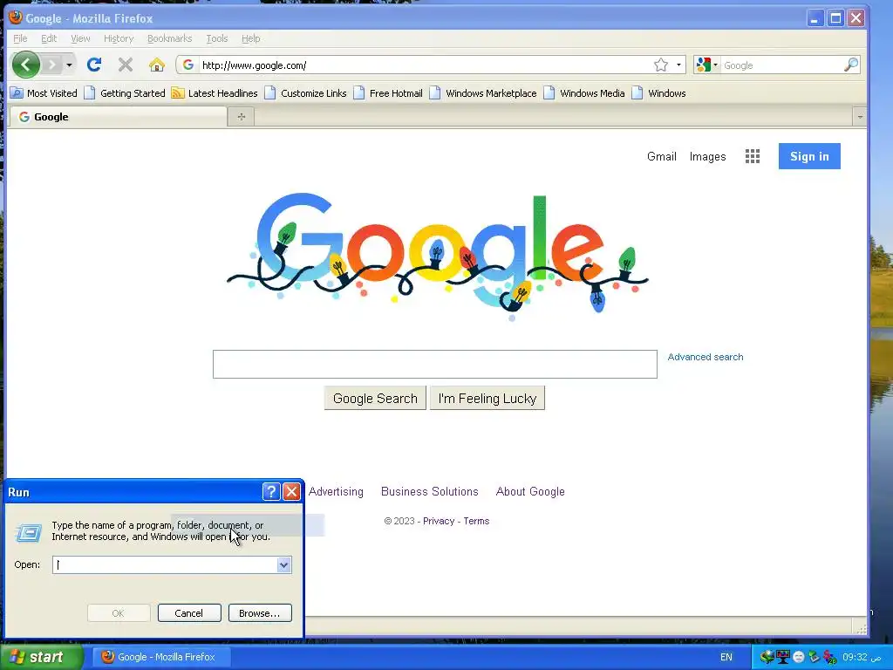Open the History menu

pyautogui.click(x=119, y=38)
